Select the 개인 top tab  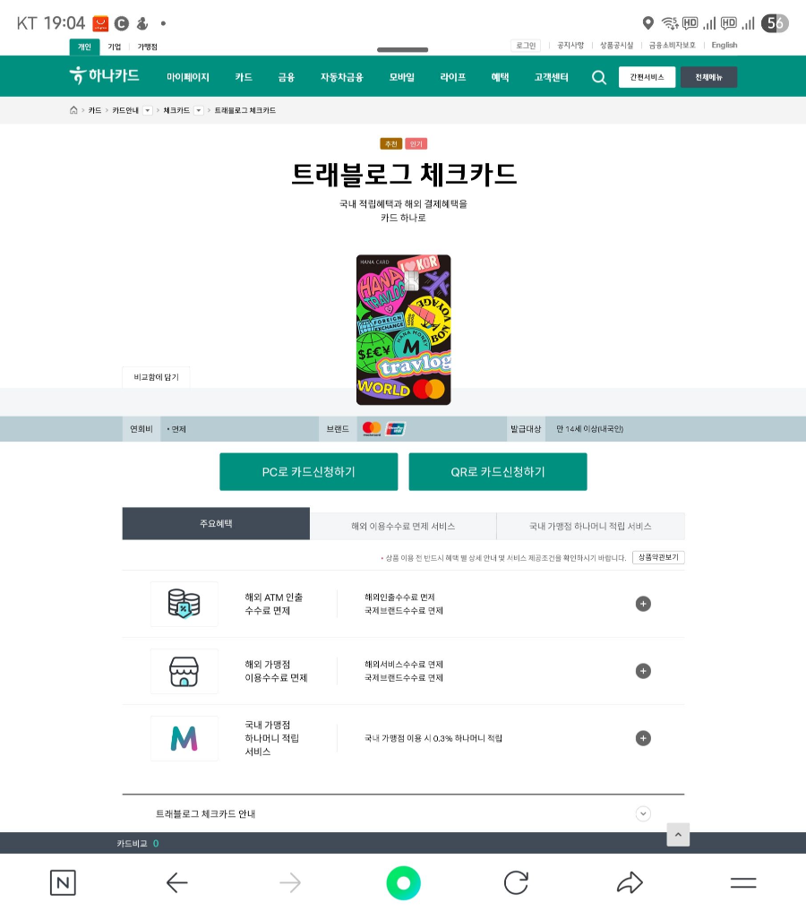[85, 47]
